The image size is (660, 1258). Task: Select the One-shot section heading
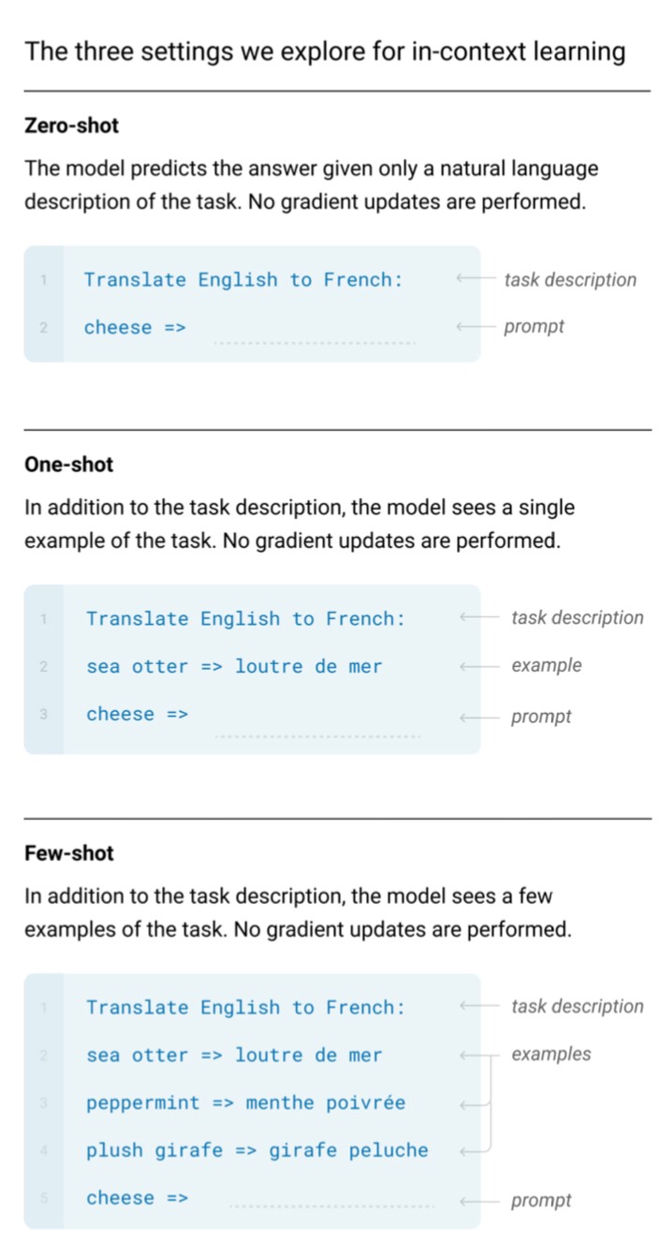(68, 465)
